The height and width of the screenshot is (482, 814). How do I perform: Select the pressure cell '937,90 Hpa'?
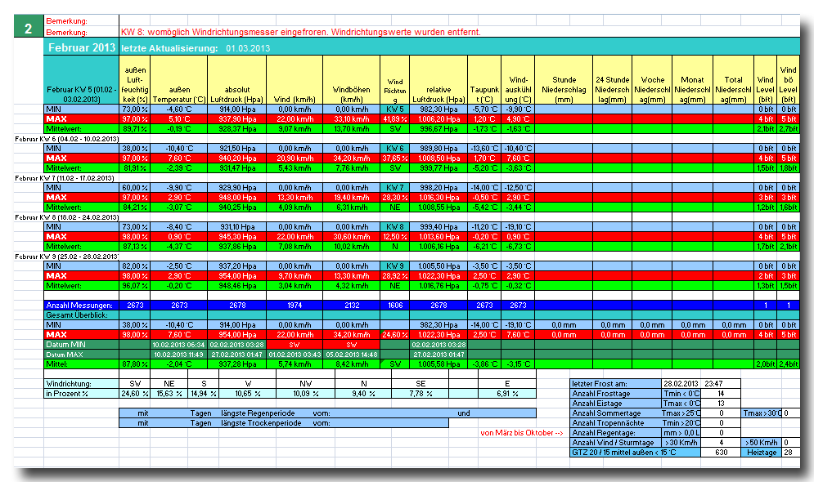point(236,119)
